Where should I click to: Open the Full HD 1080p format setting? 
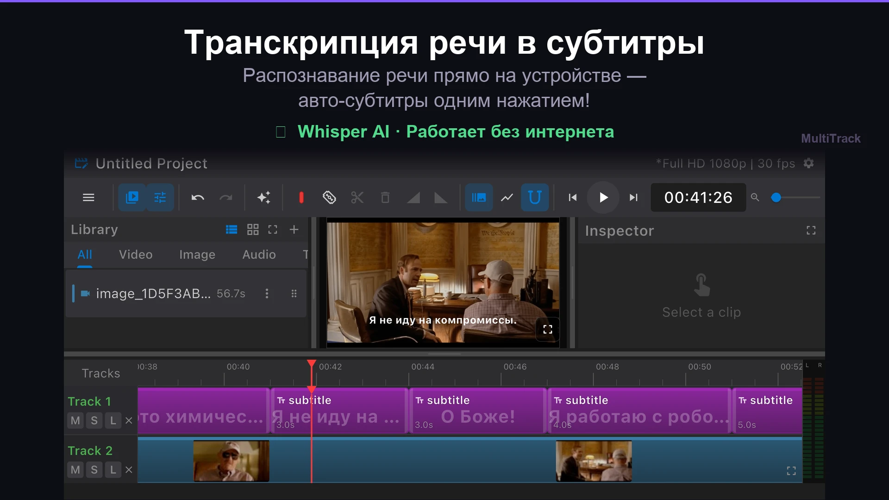(725, 163)
